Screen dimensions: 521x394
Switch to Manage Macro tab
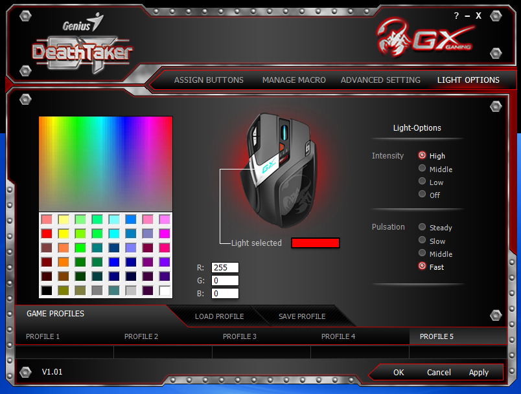coord(294,80)
